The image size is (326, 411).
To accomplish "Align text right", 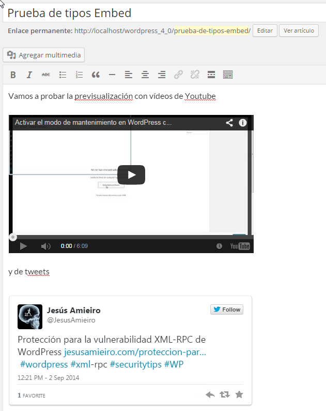I will pos(162,75).
